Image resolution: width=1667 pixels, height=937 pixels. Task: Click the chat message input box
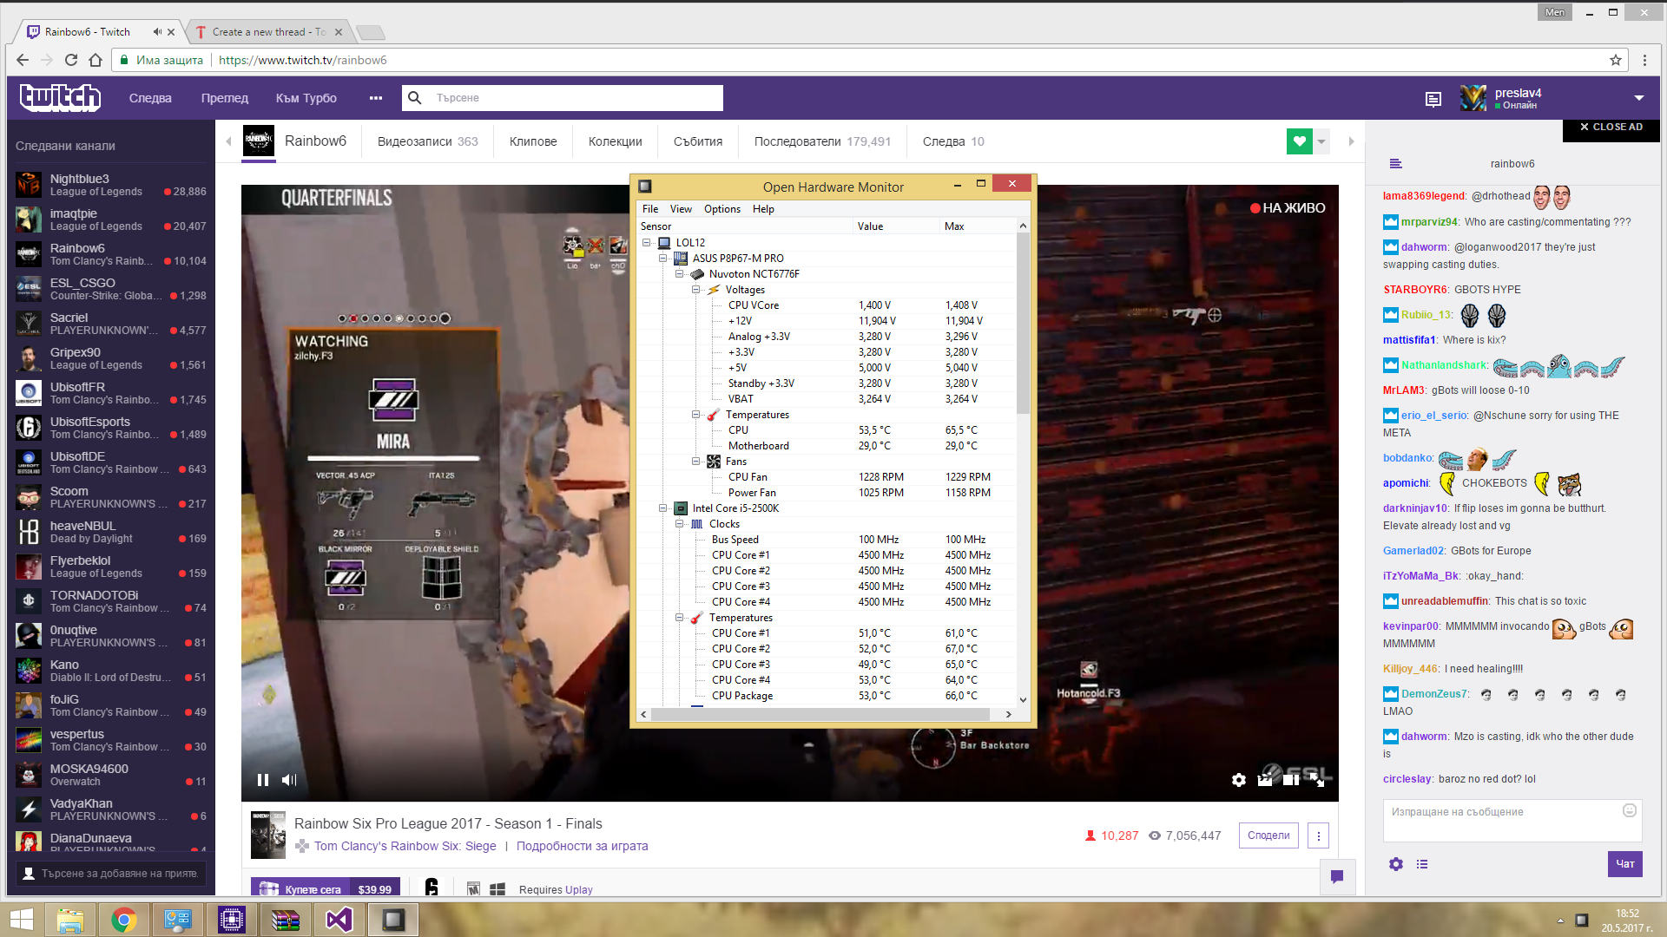(x=1512, y=821)
